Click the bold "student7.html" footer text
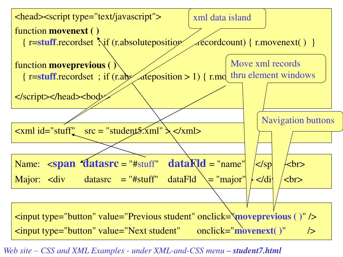This screenshot has width=343, height=257. click(x=257, y=250)
